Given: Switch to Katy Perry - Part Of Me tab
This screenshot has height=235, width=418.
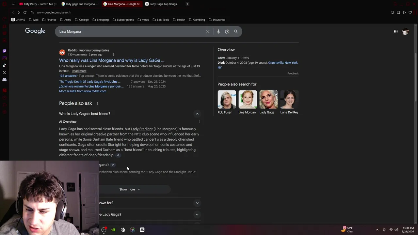Looking at the screenshot, I should 38,4.
